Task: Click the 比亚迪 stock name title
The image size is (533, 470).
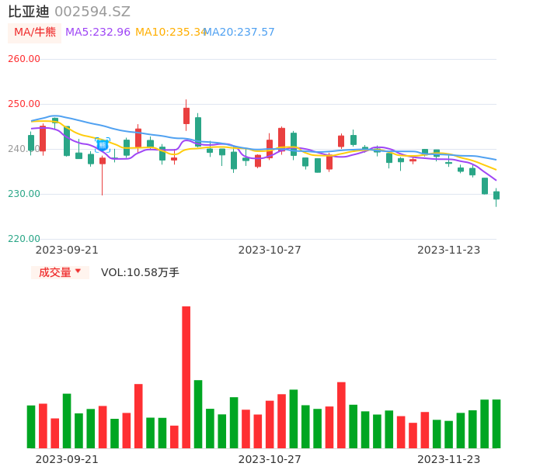Action: pos(29,12)
